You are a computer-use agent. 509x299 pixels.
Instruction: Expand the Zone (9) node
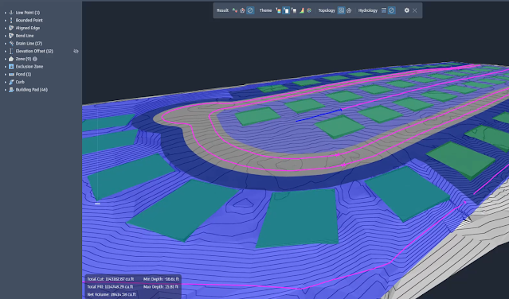click(x=6, y=59)
